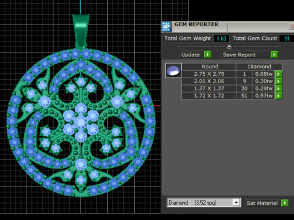Click the green arrow next to Save Report

point(274,54)
